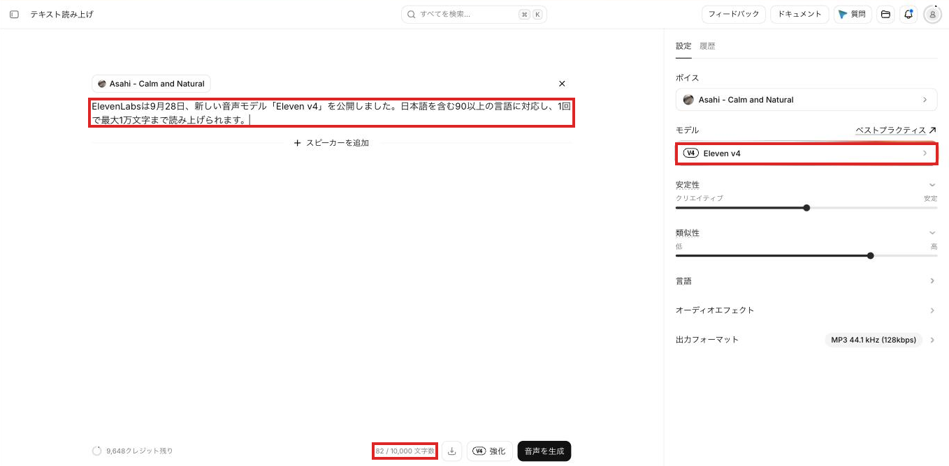Adjust the 類似性 slider handle
Viewport: 949px width, 466px height.
(x=870, y=256)
